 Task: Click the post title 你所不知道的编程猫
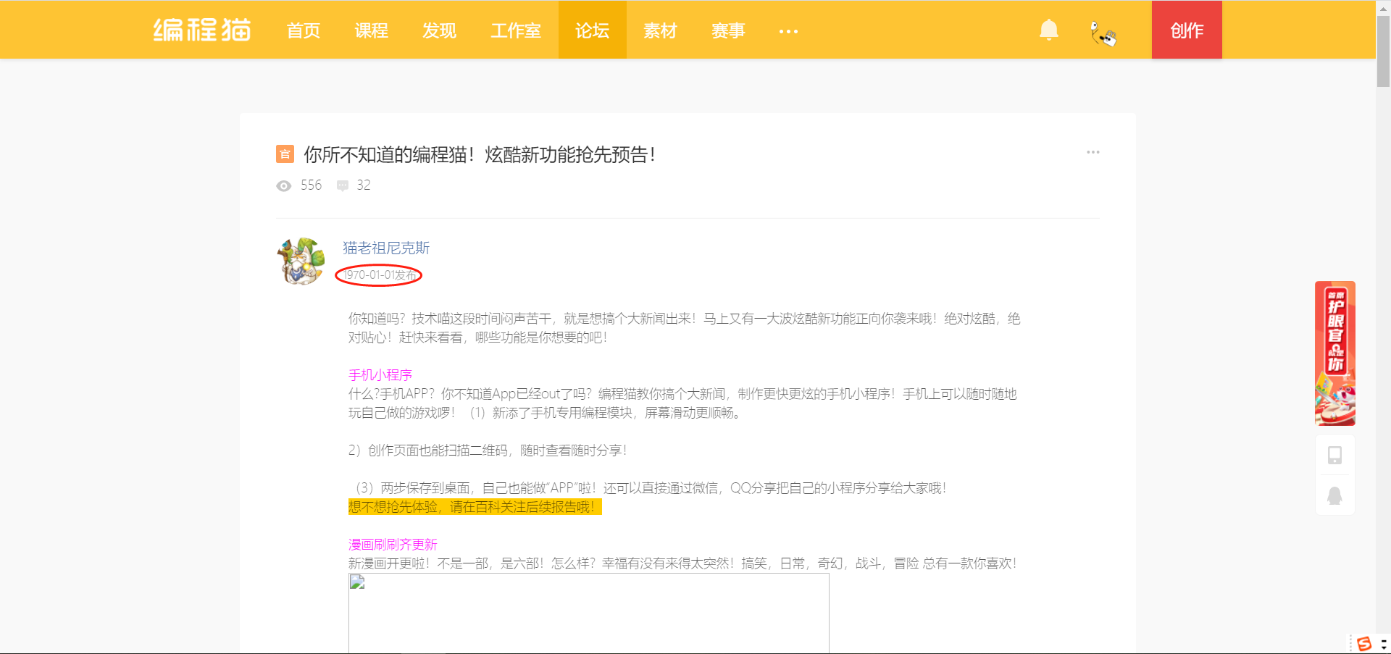pos(480,154)
